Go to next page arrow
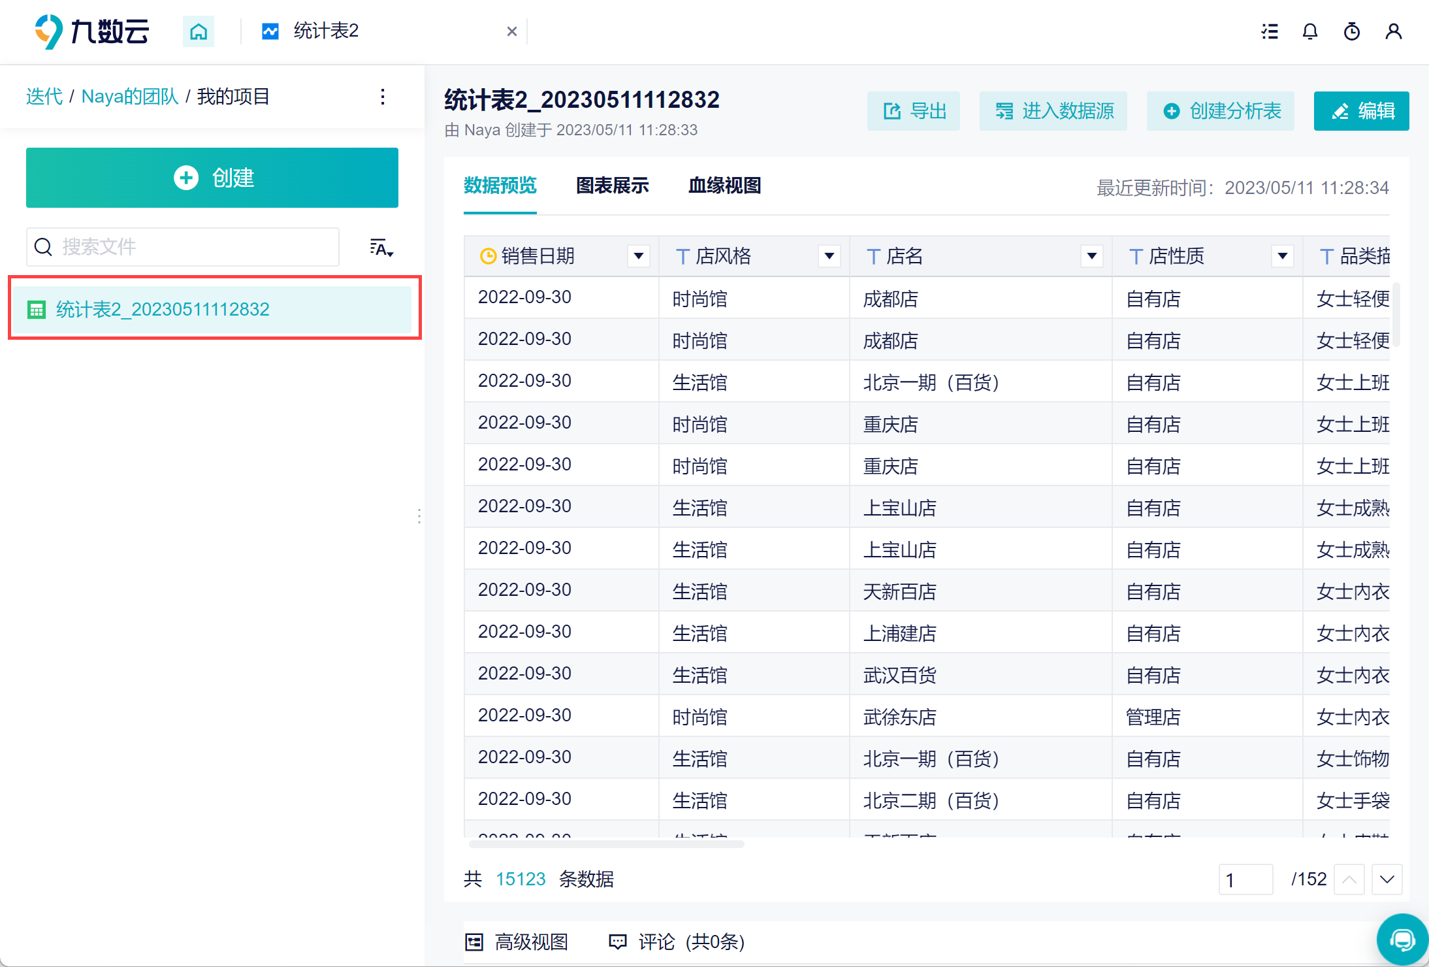Screen dimensions: 1429x967 1387,879
